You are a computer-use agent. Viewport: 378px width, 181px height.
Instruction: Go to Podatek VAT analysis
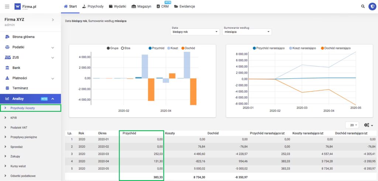(18, 127)
